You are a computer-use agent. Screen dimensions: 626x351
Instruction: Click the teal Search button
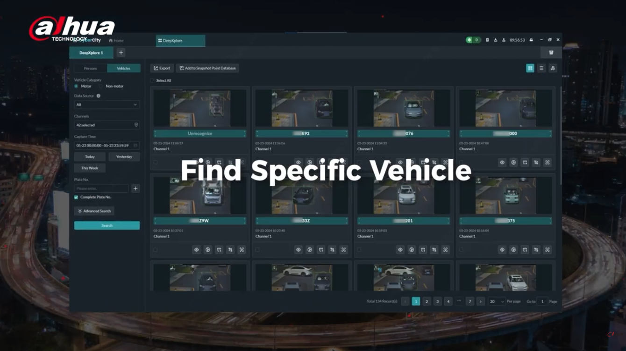[x=107, y=225]
